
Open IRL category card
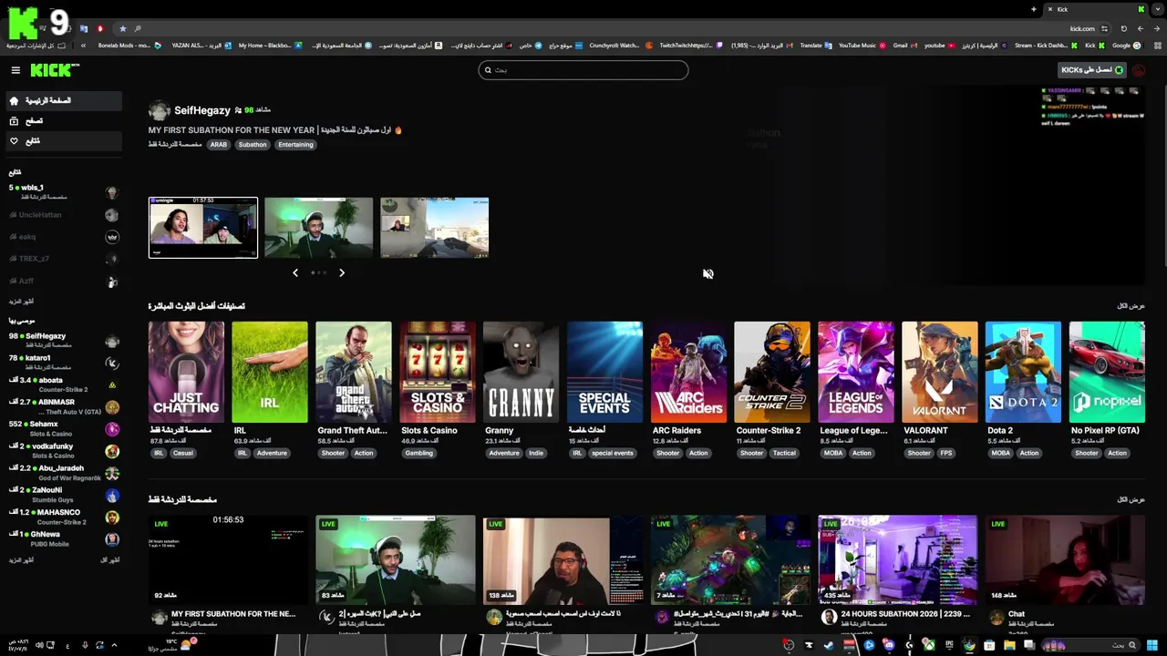point(270,373)
